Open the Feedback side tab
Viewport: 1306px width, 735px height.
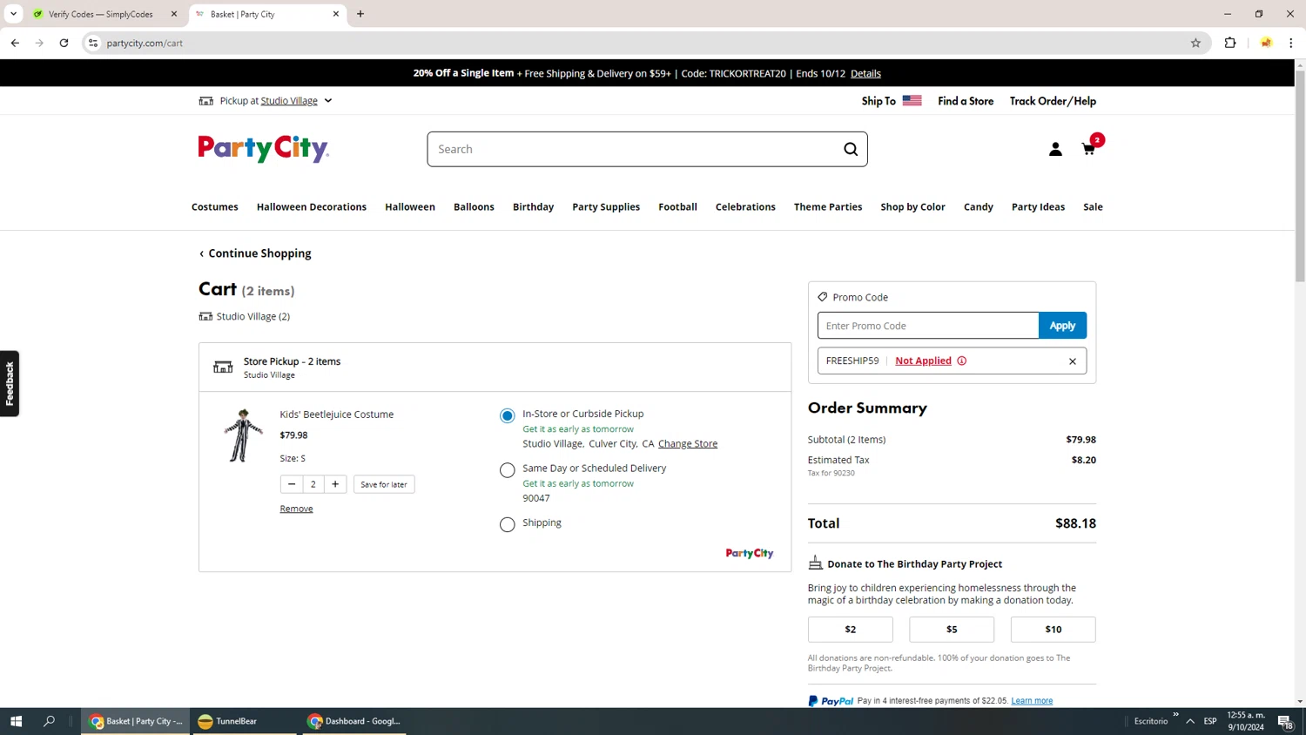coord(10,384)
